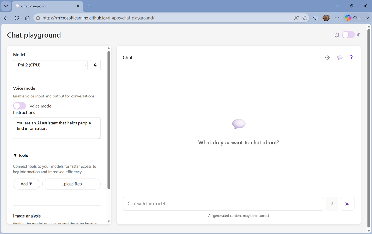Open Read aloud in address bar

pos(297,18)
